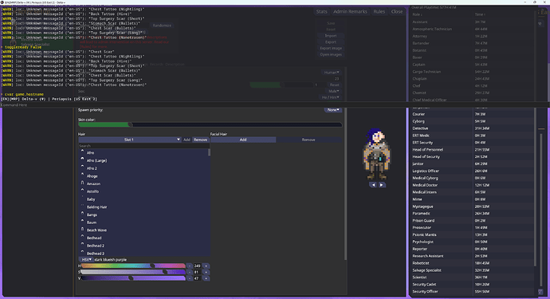Select the Astolfo hairstyle icon
The width and height of the screenshot is (550, 299).
point(82,191)
